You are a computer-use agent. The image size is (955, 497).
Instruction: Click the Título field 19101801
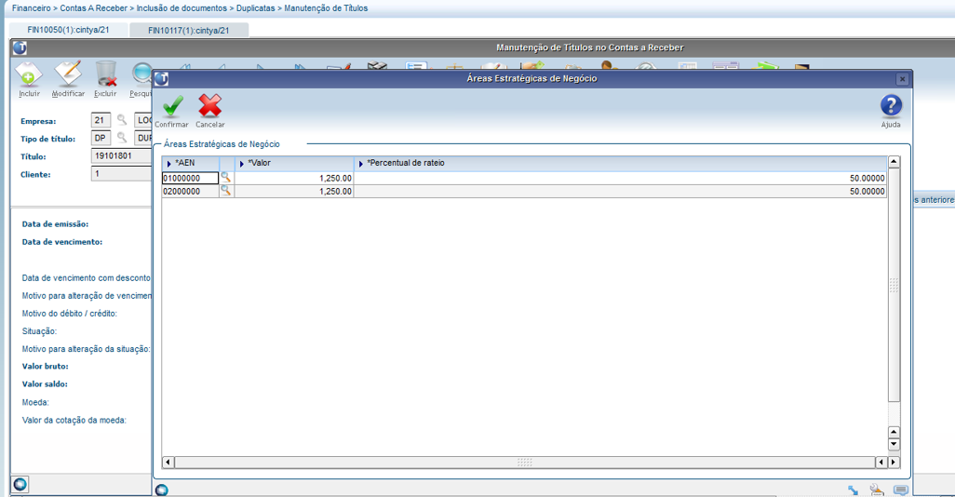[x=121, y=156]
